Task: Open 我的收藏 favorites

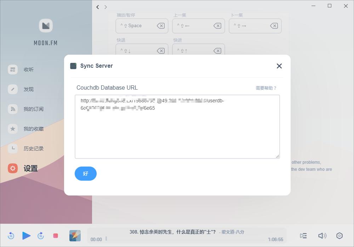Action: [x=33, y=129]
